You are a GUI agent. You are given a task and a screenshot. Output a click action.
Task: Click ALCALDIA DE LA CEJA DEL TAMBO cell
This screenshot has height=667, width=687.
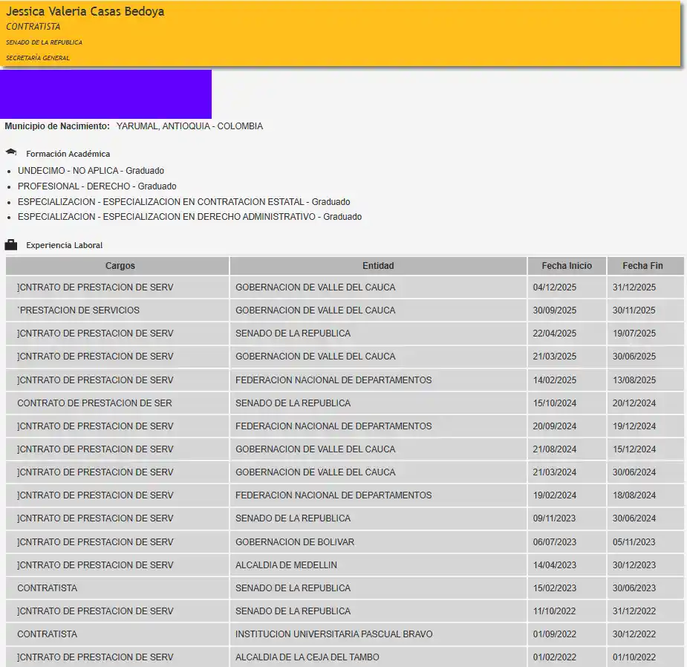point(307,657)
